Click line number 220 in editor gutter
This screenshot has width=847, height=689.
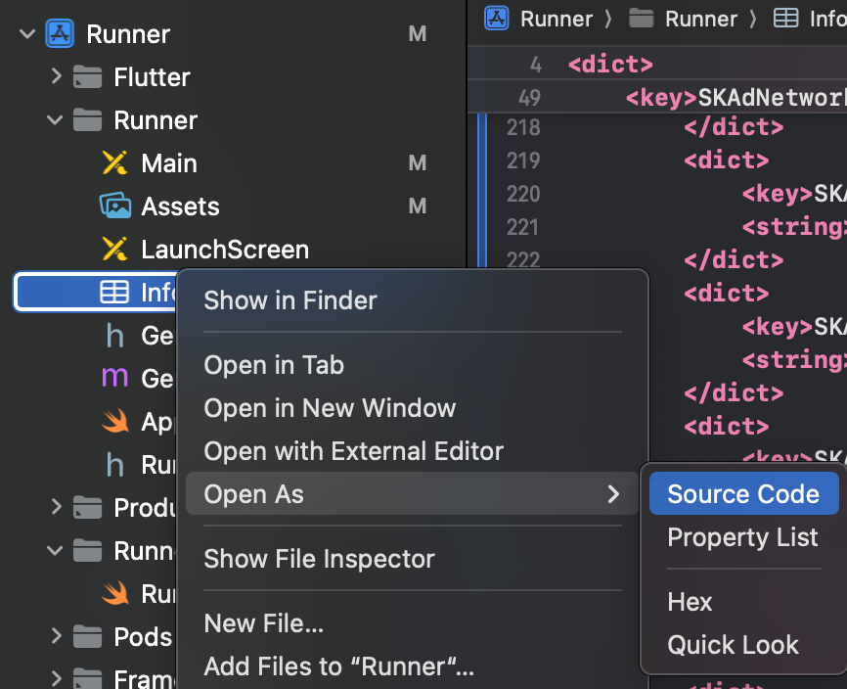pyautogui.click(x=523, y=194)
